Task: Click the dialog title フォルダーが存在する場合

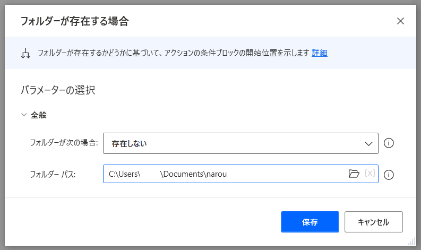Action: (75, 21)
